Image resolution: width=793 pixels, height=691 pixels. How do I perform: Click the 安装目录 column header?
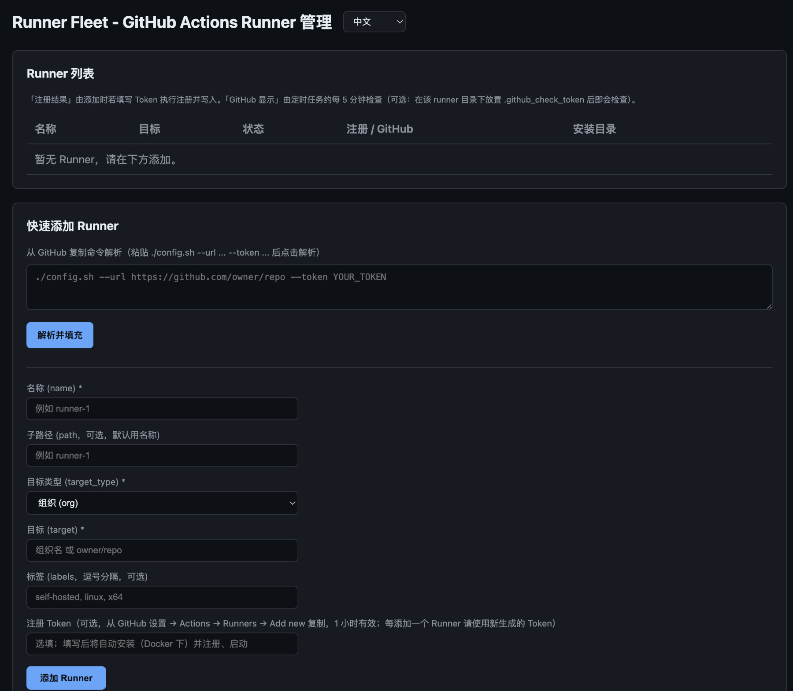click(594, 129)
